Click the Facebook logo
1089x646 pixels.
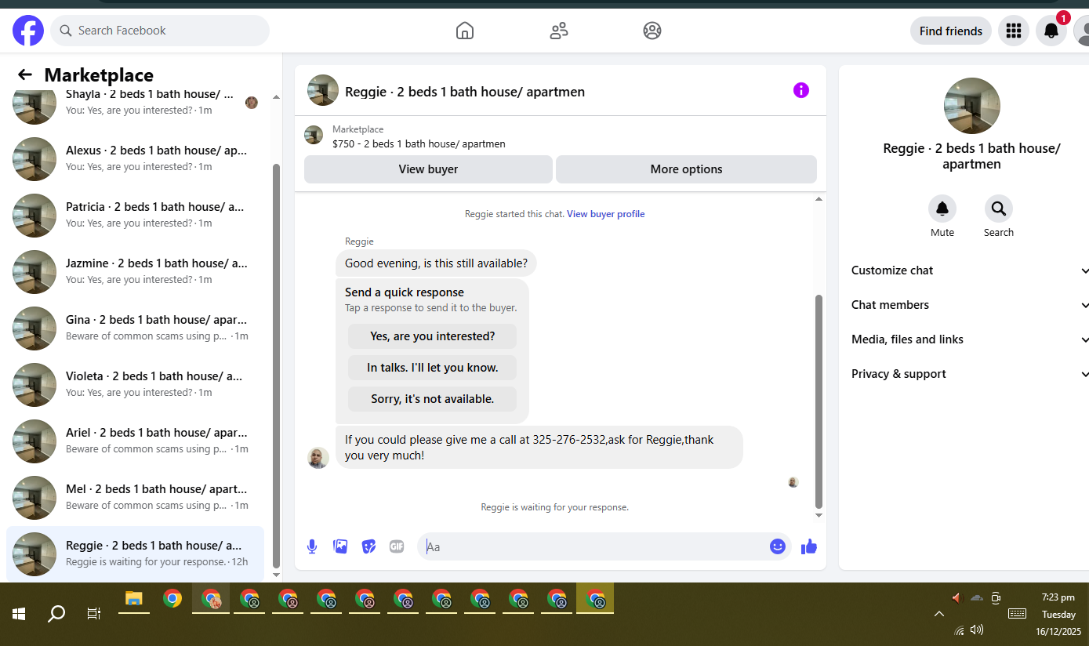tap(28, 31)
